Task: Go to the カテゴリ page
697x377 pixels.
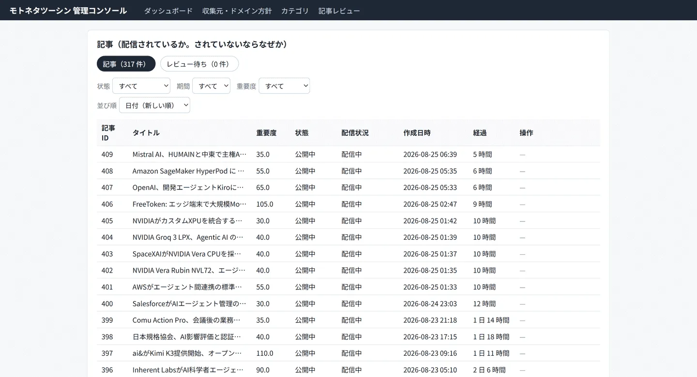Action: pyautogui.click(x=295, y=11)
